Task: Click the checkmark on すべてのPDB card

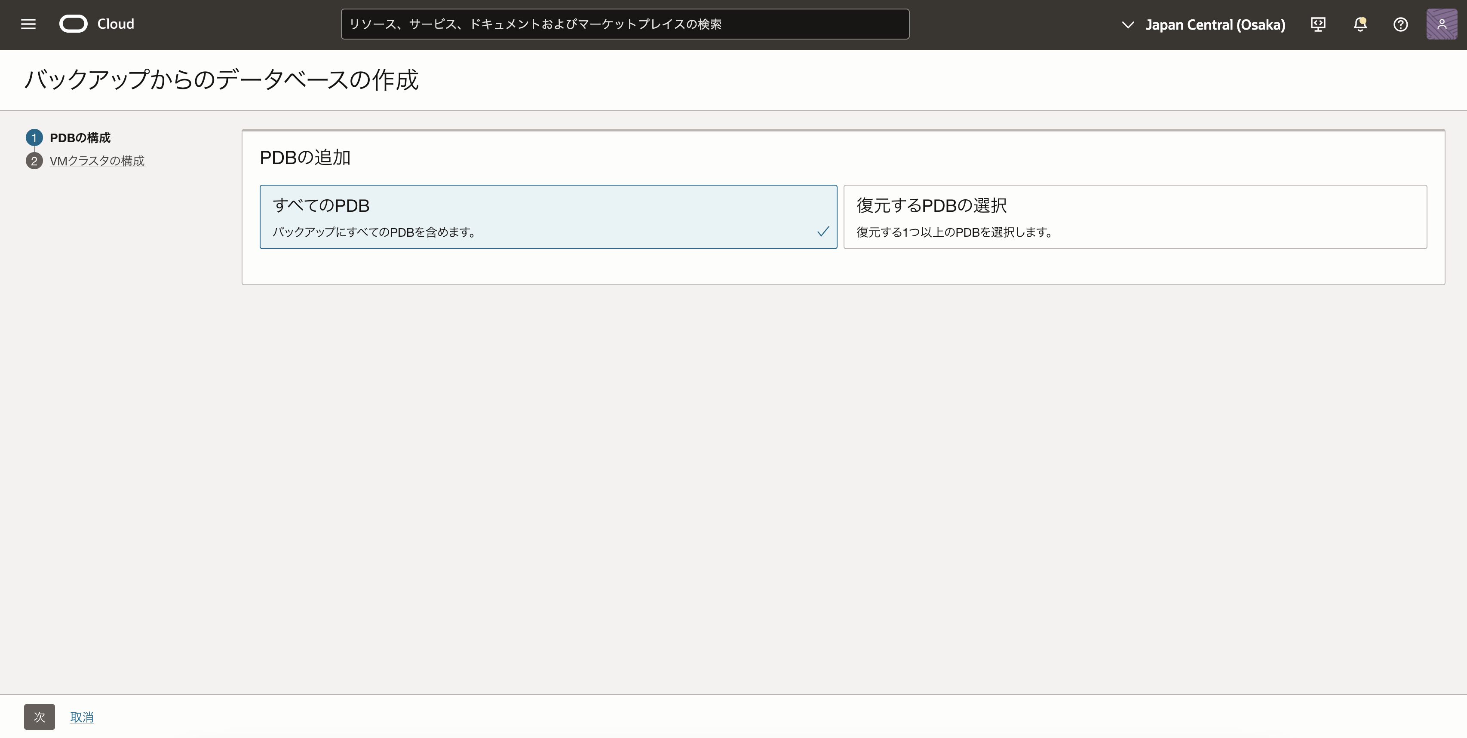Action: 823,231
